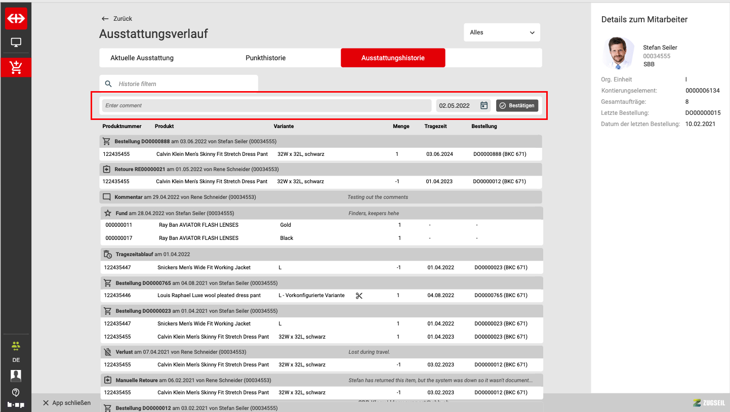Open the help question mark icon

coord(16,392)
